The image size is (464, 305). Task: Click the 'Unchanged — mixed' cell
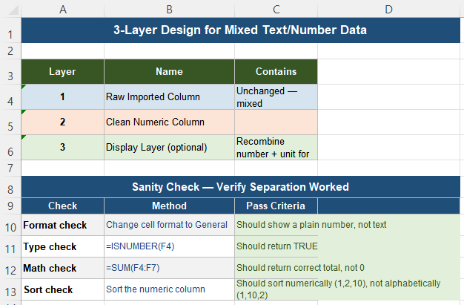[x=276, y=97]
